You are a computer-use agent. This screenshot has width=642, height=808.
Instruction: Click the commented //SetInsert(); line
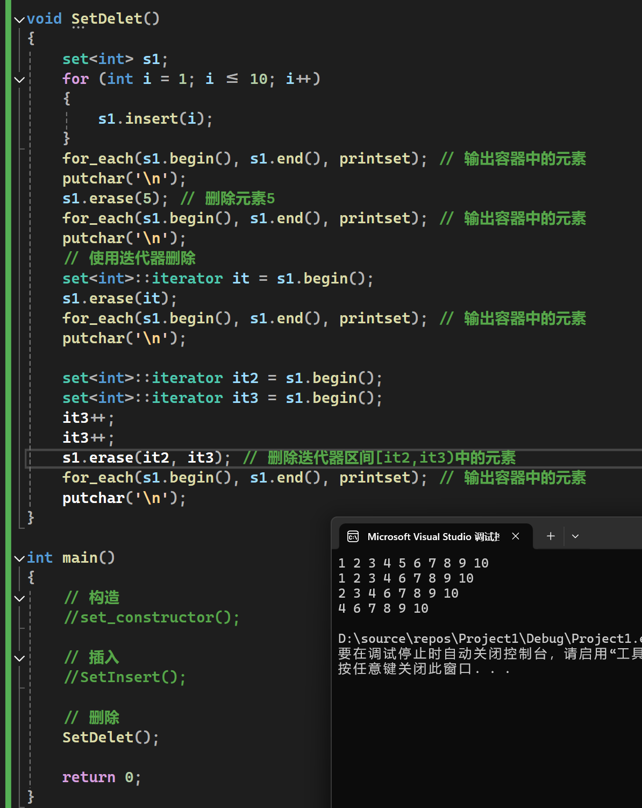pyautogui.click(x=125, y=677)
